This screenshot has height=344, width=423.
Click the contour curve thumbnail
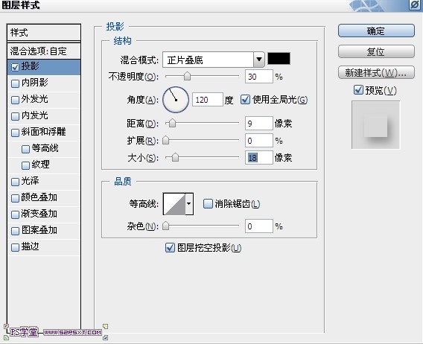pyautogui.click(x=174, y=204)
